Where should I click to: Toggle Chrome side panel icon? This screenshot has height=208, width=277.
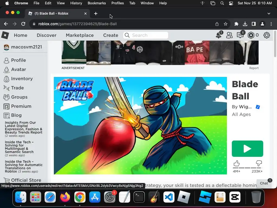click(x=254, y=24)
